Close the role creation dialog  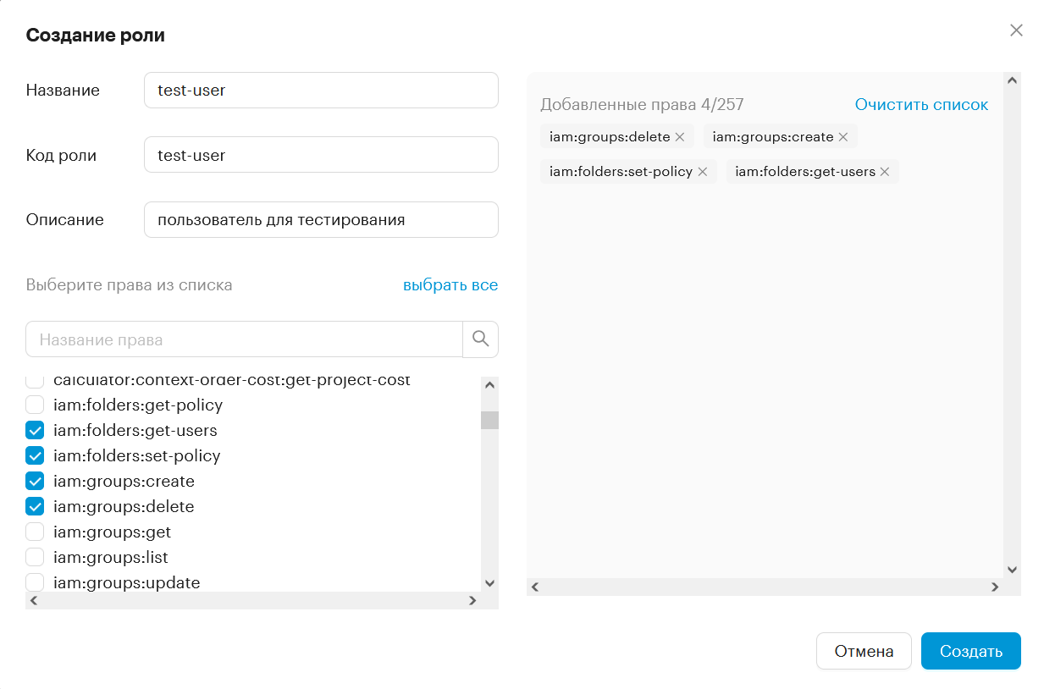coord(1017,30)
